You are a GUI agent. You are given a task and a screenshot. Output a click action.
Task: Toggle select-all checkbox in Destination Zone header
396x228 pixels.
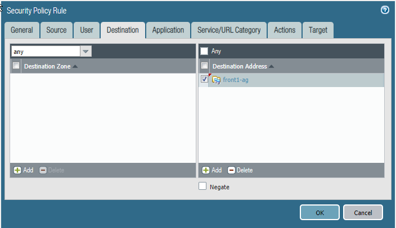click(16, 66)
